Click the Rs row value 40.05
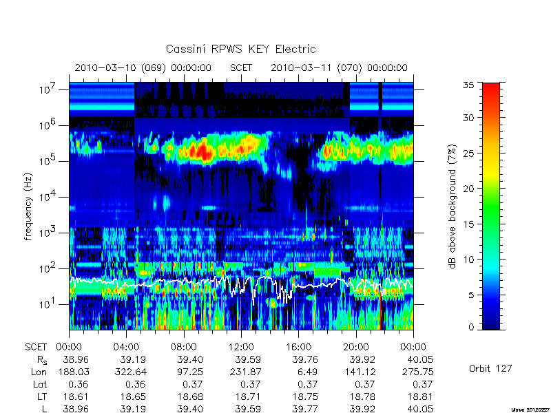 point(420,359)
